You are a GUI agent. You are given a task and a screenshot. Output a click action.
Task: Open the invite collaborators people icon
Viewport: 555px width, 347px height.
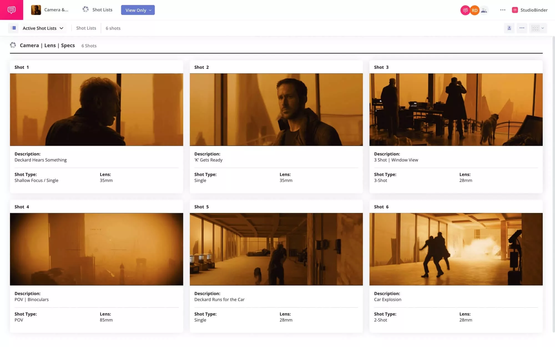point(484,10)
